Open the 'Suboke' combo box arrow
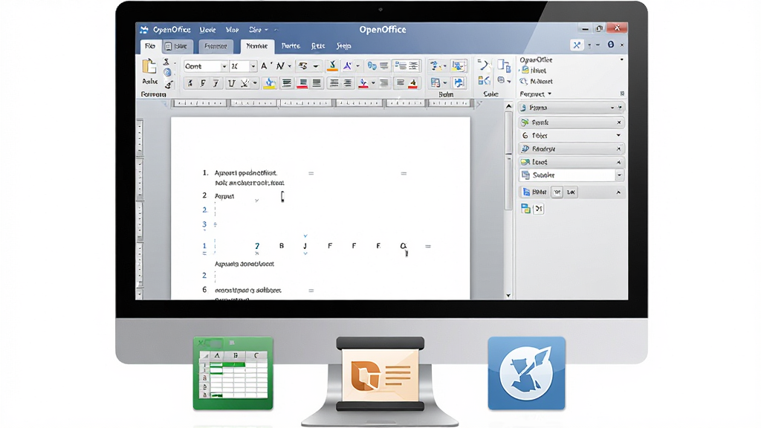This screenshot has width=761, height=428. pyautogui.click(x=619, y=175)
